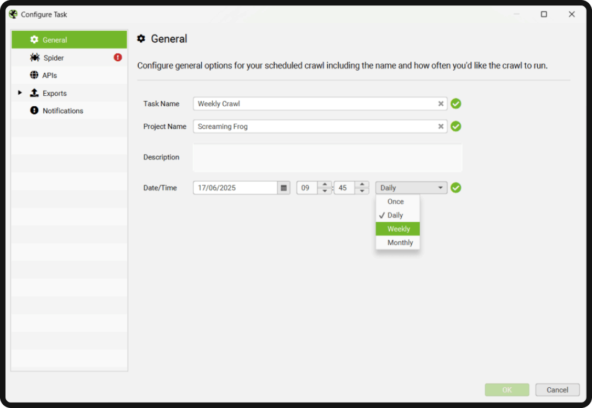The image size is (592, 408).
Task: Choose Monthly from the frequency list
Action: tap(397, 243)
